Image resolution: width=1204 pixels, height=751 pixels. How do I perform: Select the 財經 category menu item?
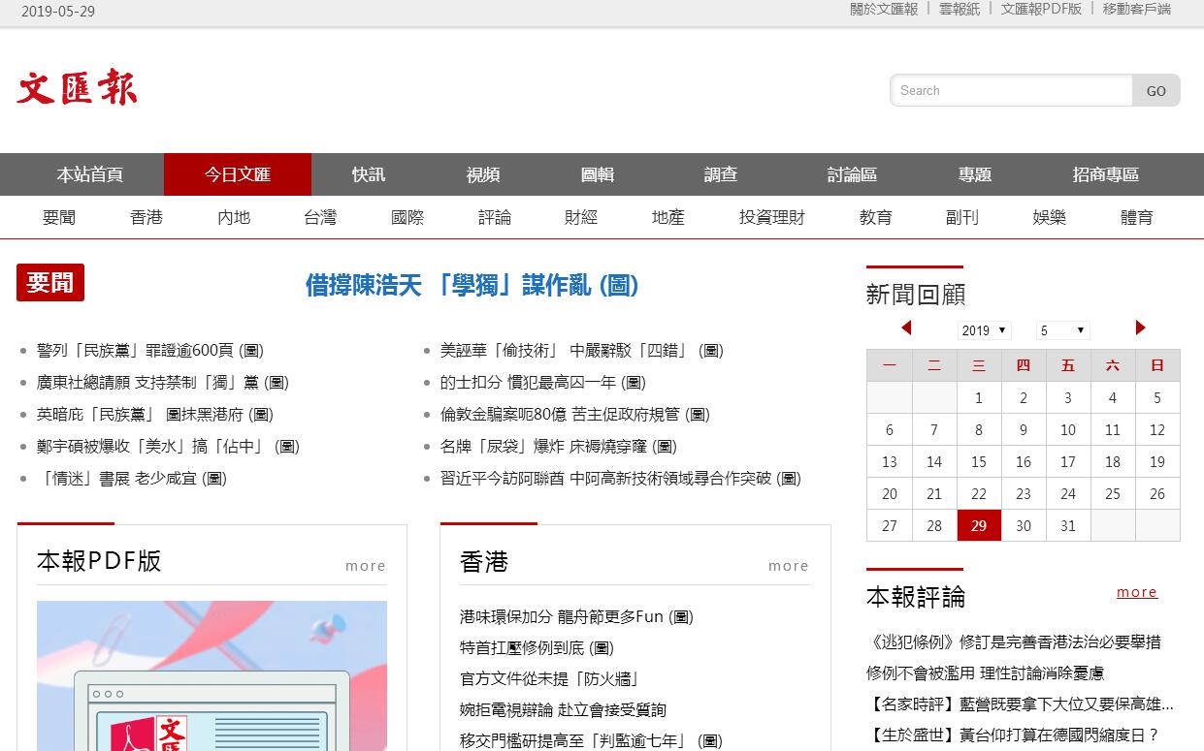coord(581,217)
